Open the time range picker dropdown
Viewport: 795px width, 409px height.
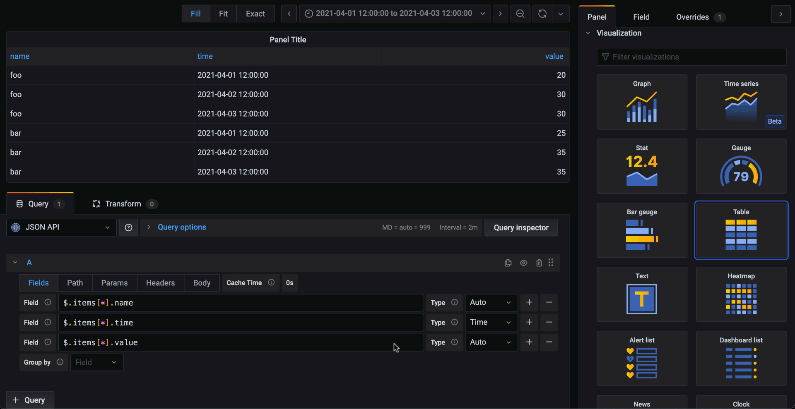(x=482, y=13)
